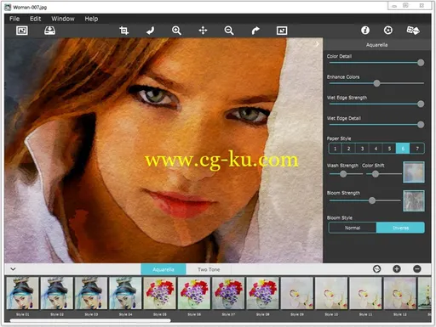Select Paper Style 3
Screen dimensions: 436x327
point(362,149)
